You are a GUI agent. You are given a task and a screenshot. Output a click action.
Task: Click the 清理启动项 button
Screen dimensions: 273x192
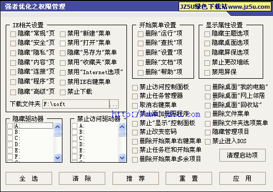(243, 155)
